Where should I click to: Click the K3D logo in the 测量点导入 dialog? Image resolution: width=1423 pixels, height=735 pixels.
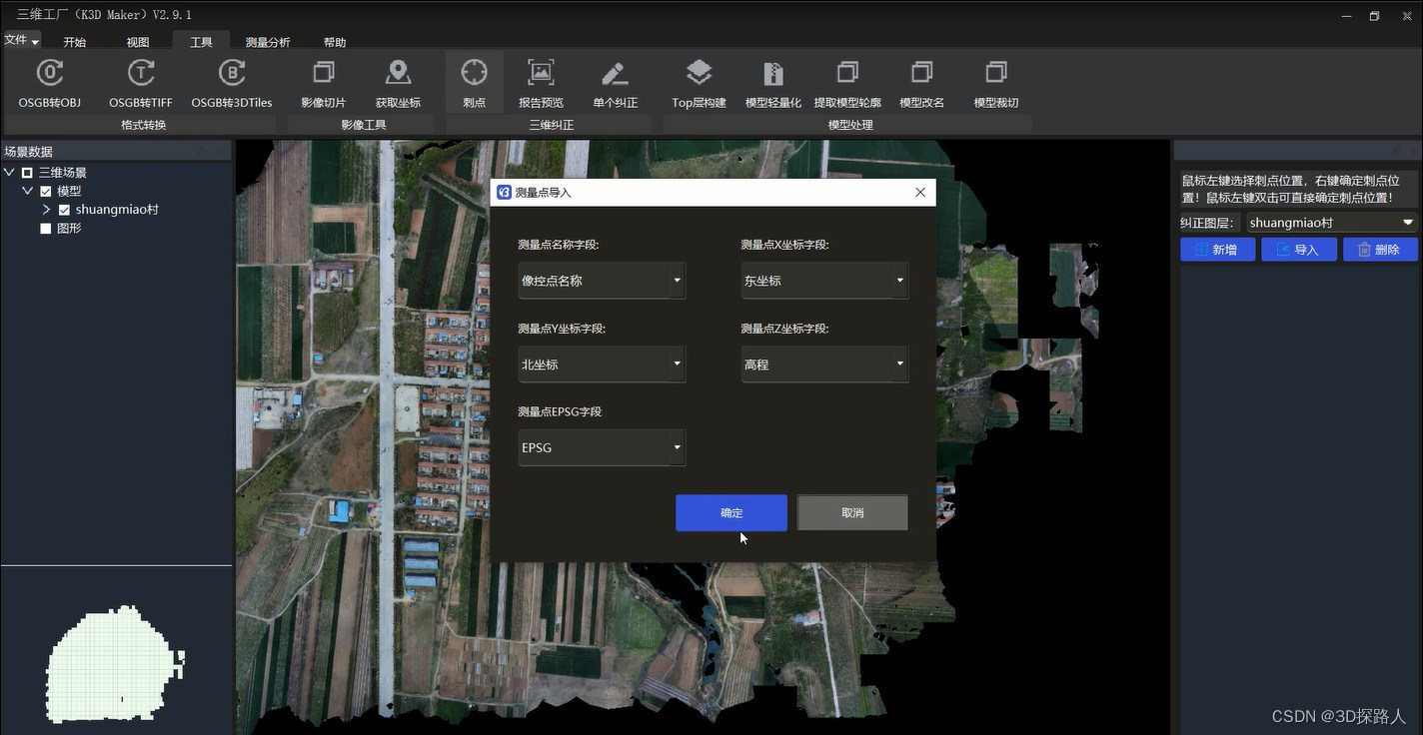pyautogui.click(x=505, y=192)
